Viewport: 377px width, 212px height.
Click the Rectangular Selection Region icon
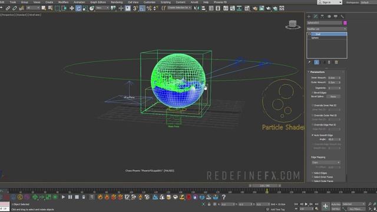coord(57,8)
